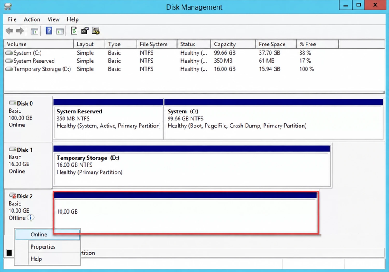The width and height of the screenshot is (389, 272).
Task: Click the Disk 0 label in the disk list
Action: pos(25,104)
